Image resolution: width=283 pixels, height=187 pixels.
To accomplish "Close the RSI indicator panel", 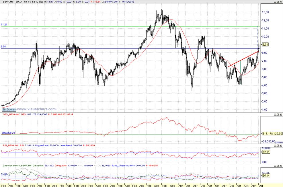I will [x=281, y=145].
